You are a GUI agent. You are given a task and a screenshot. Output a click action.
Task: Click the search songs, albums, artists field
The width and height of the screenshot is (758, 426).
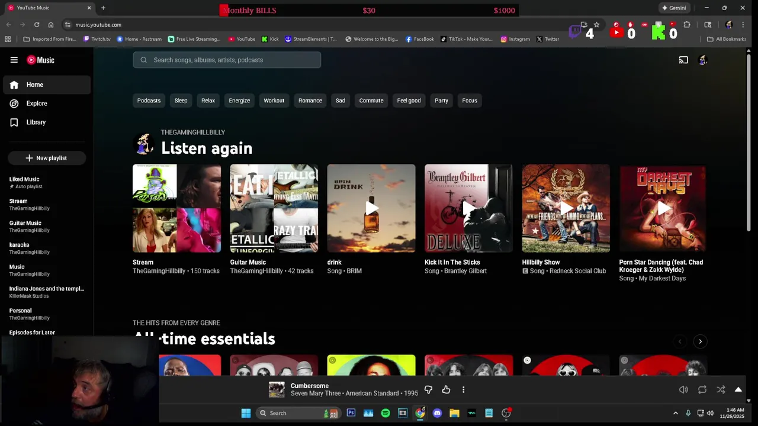(x=227, y=60)
